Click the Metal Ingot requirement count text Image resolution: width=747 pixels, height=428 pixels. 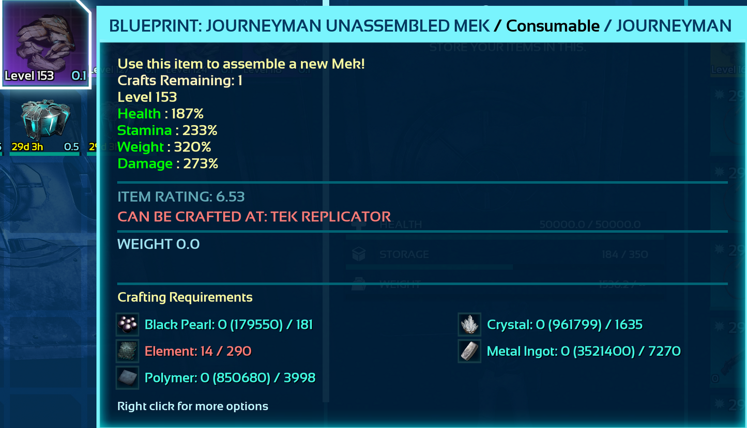pos(584,351)
